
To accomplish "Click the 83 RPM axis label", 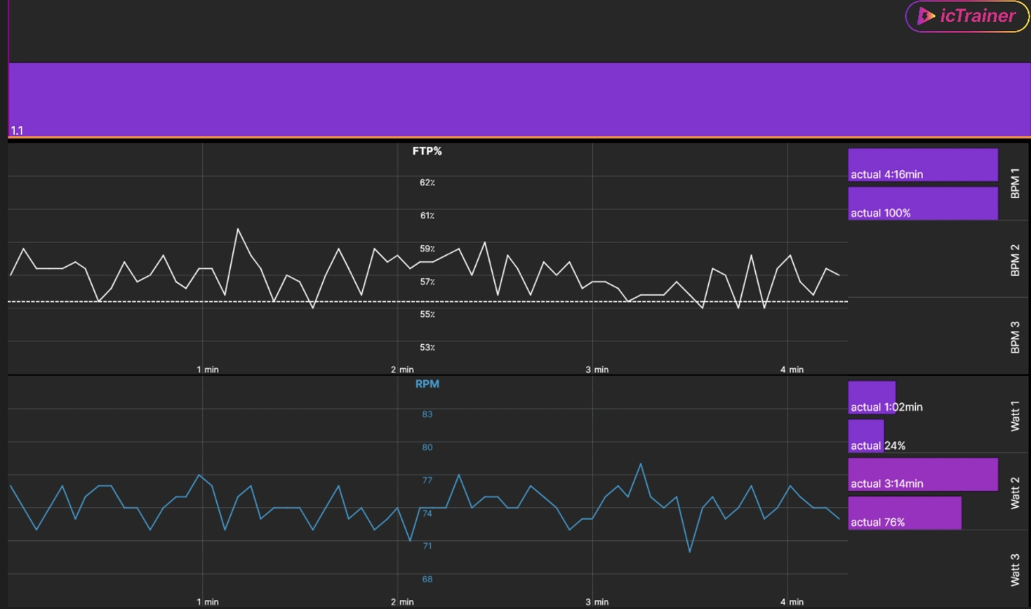I will pyautogui.click(x=427, y=414).
